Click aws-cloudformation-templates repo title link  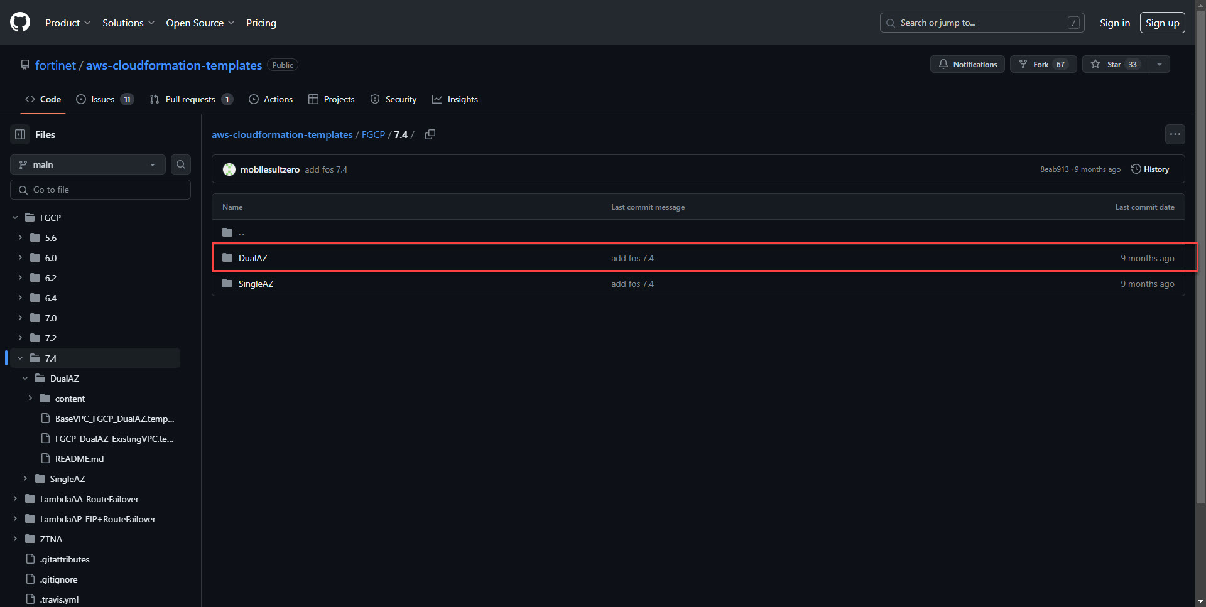coord(174,65)
